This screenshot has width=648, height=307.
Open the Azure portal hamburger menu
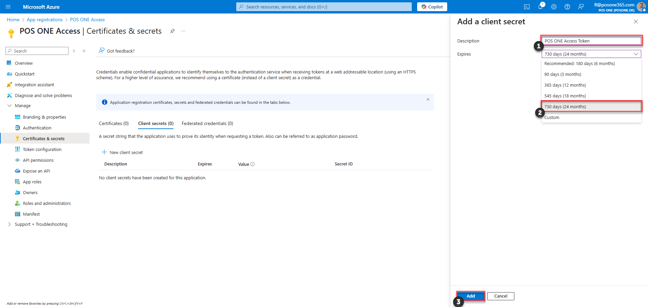point(8,7)
